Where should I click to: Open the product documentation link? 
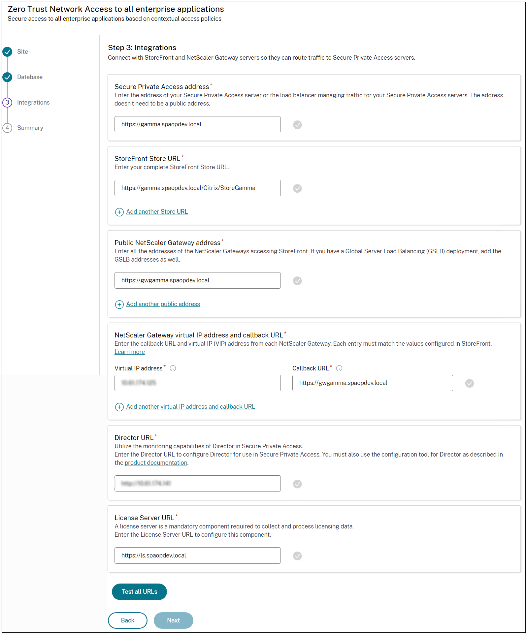tap(156, 463)
